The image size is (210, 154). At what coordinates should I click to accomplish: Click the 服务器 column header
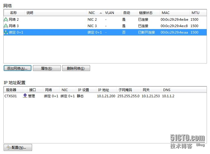pyautogui.click(x=13, y=90)
